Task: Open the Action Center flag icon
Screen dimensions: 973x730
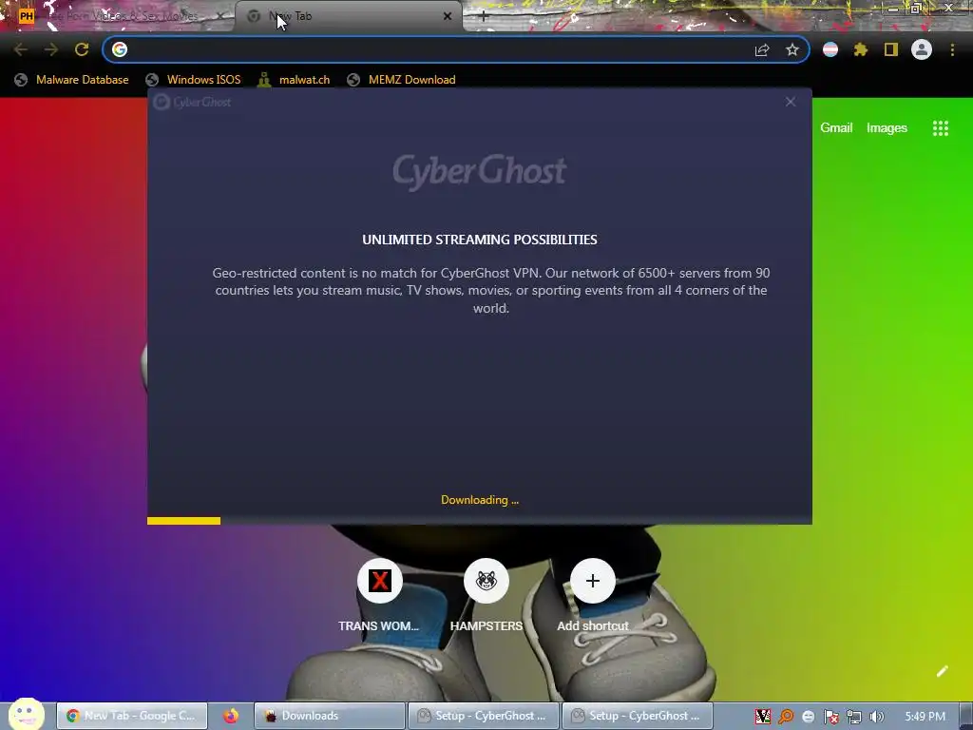Action: tap(830, 717)
